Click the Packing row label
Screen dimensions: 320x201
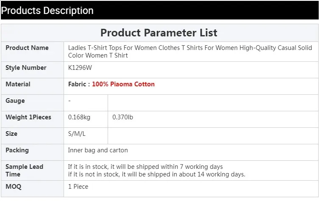(x=17, y=150)
